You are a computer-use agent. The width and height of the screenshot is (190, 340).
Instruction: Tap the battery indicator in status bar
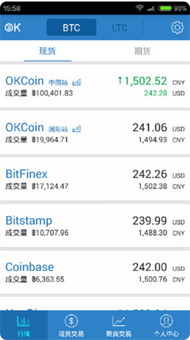tap(165, 8)
